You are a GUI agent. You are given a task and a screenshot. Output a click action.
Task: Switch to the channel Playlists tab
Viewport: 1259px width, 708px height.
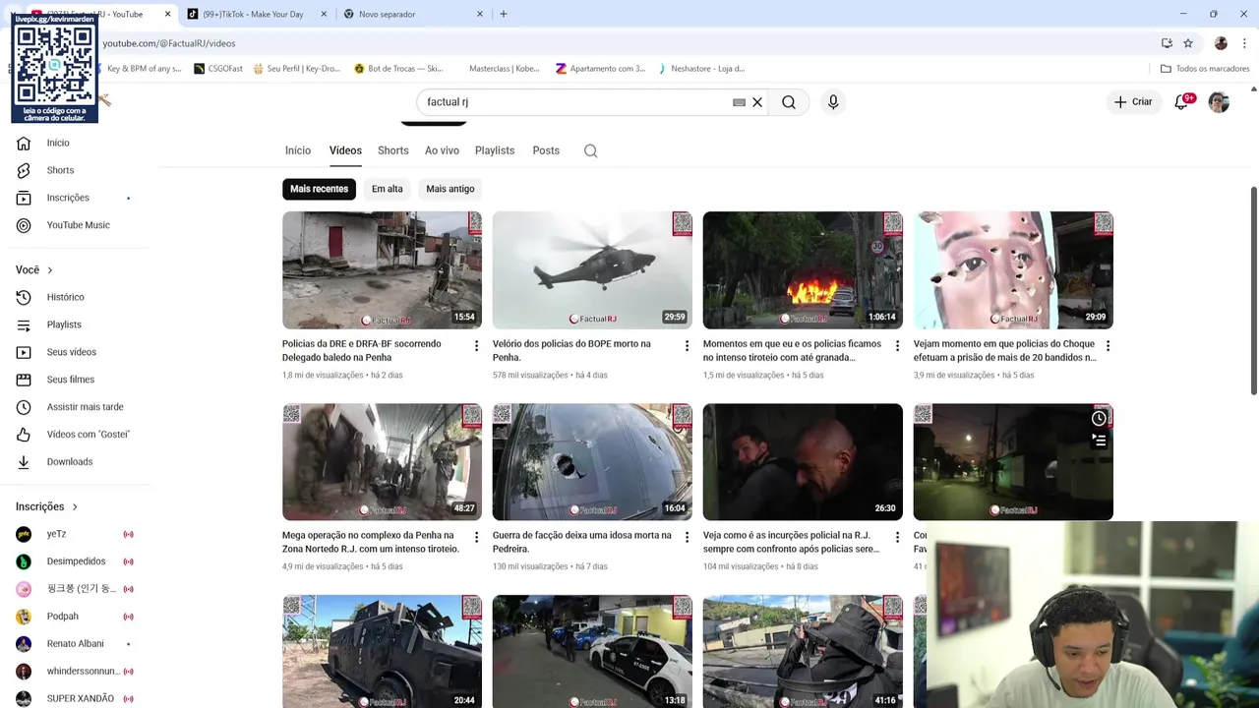(x=495, y=150)
